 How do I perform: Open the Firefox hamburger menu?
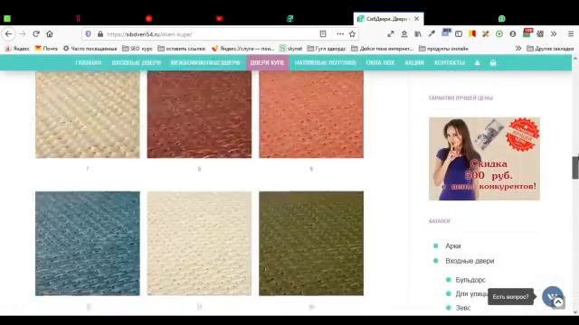click(x=571, y=34)
